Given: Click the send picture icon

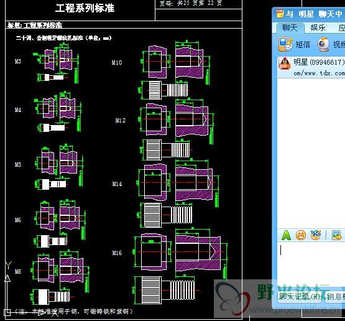Looking at the screenshot, I should click(x=336, y=235).
